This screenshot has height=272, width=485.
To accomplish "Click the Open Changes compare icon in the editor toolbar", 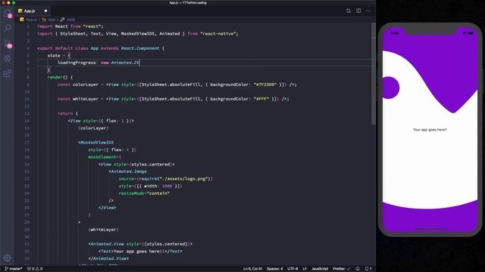I will tap(349, 11).
